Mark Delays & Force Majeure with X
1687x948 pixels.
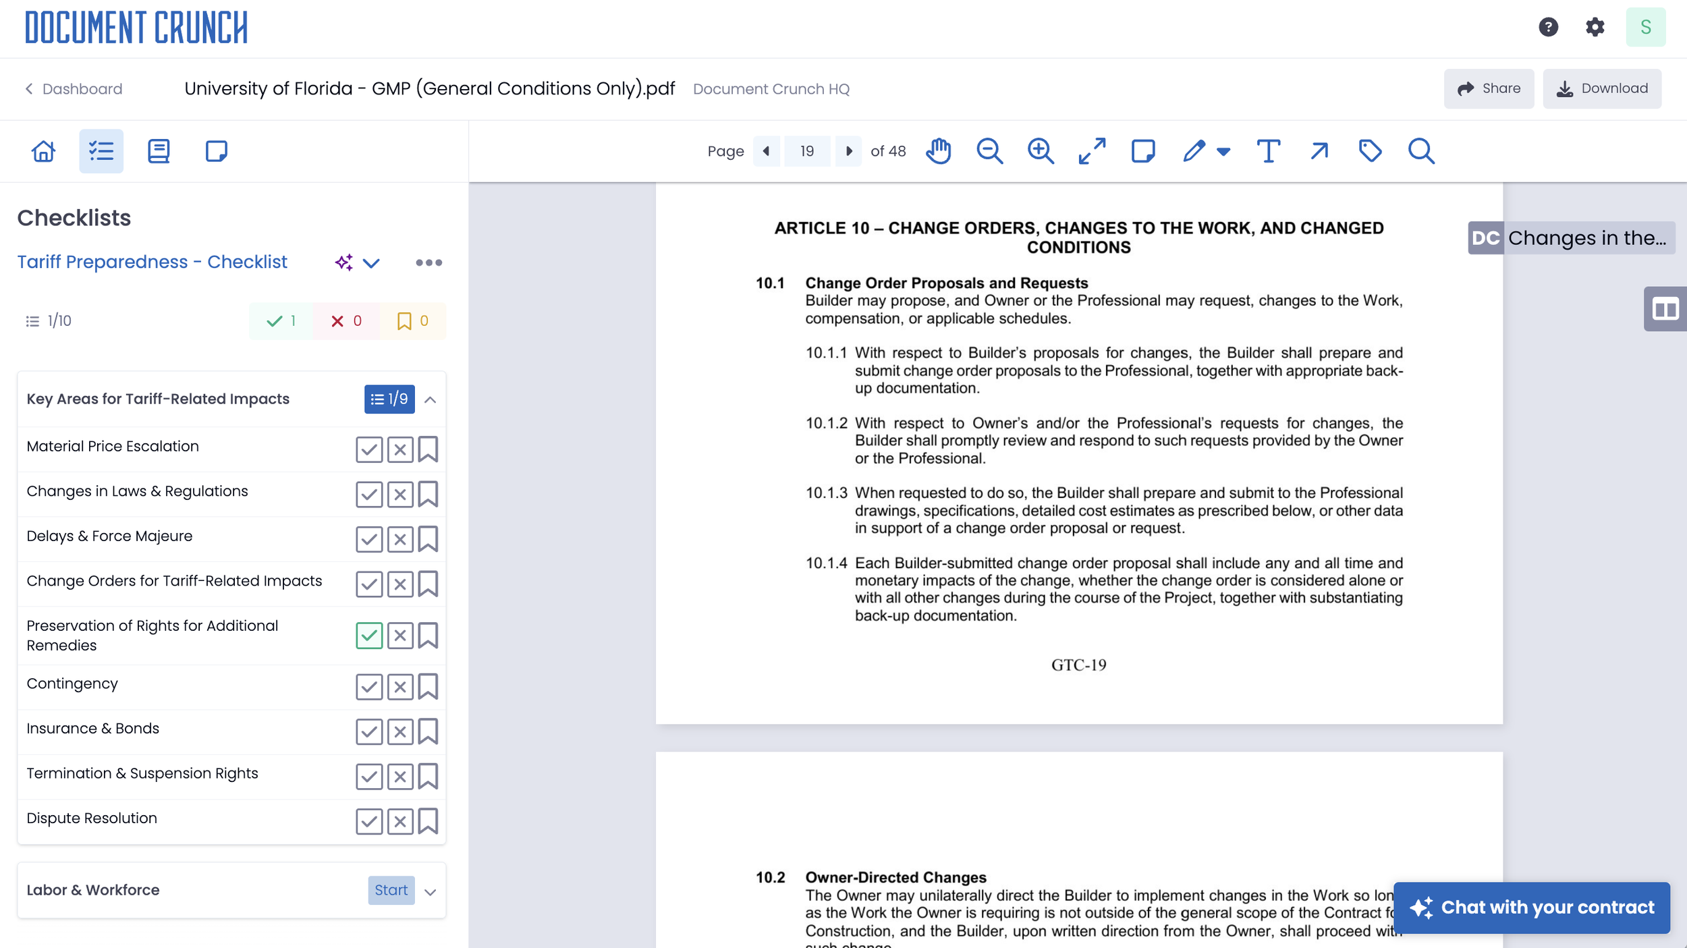coord(400,539)
